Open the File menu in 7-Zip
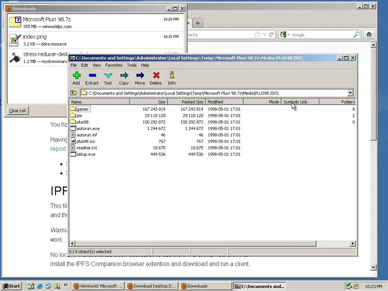Viewport: 388px width, 291px height. click(74, 65)
